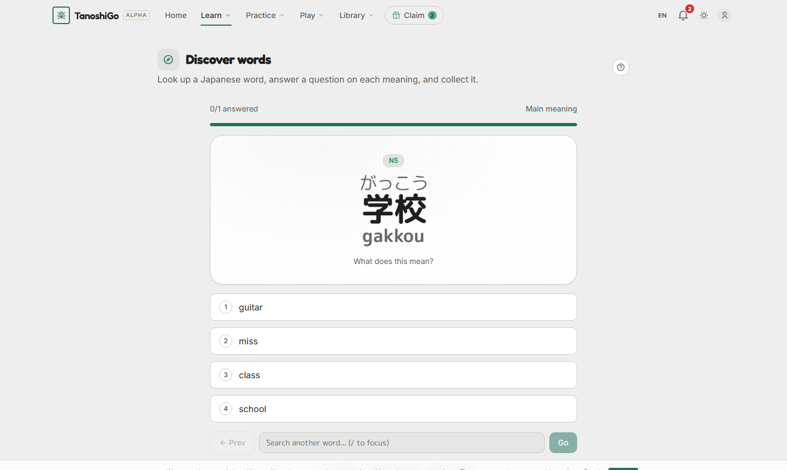This screenshot has width=787, height=470.
Task: Focus the Search another word field
Action: 402,443
